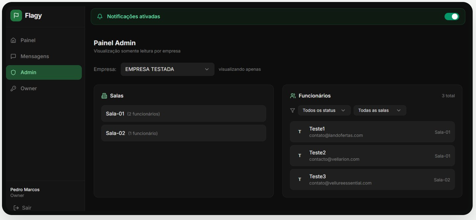This screenshot has height=220, width=476.
Task: Turn off the Notificações ativadas switch
Action: coord(452,17)
